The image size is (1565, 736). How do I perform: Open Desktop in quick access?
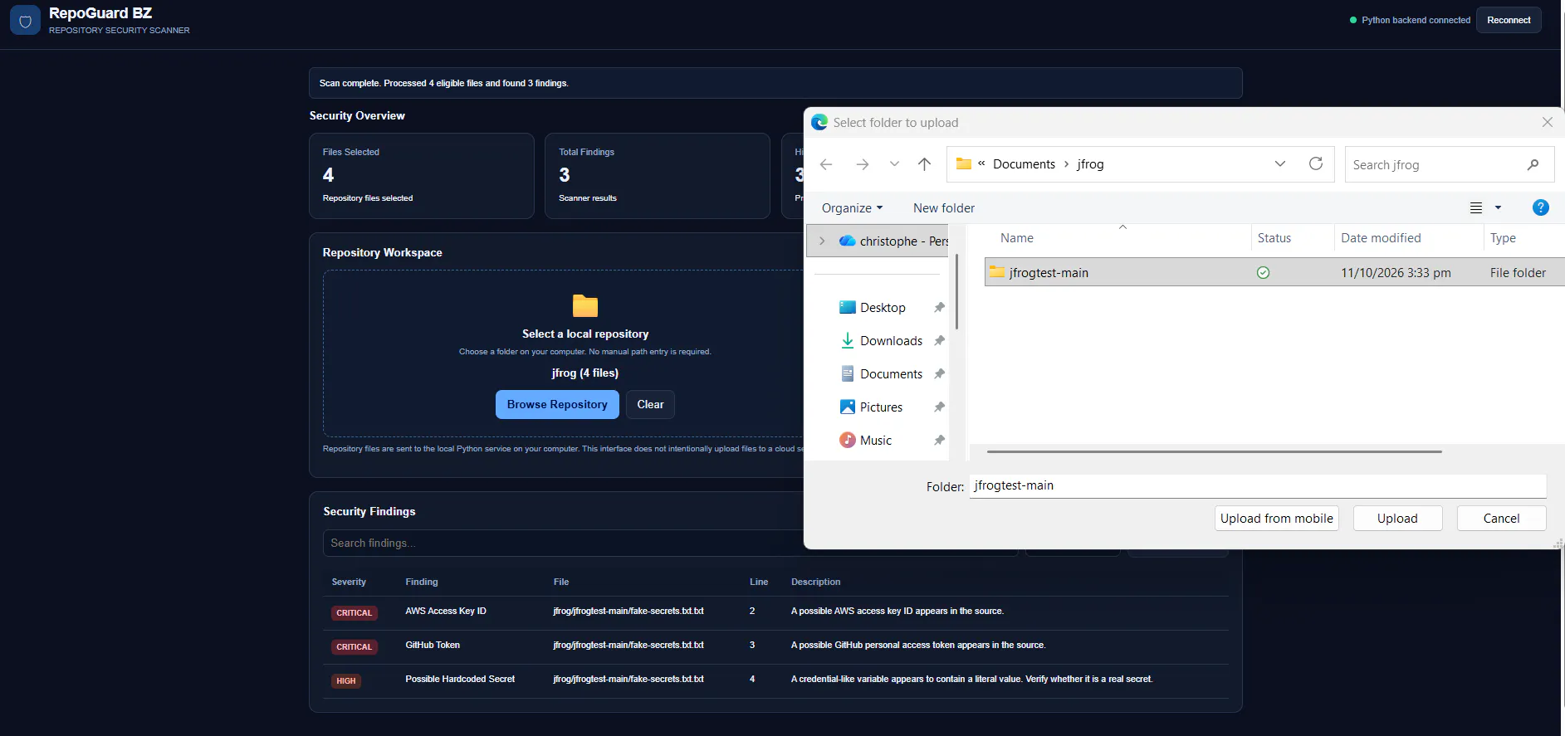click(883, 308)
